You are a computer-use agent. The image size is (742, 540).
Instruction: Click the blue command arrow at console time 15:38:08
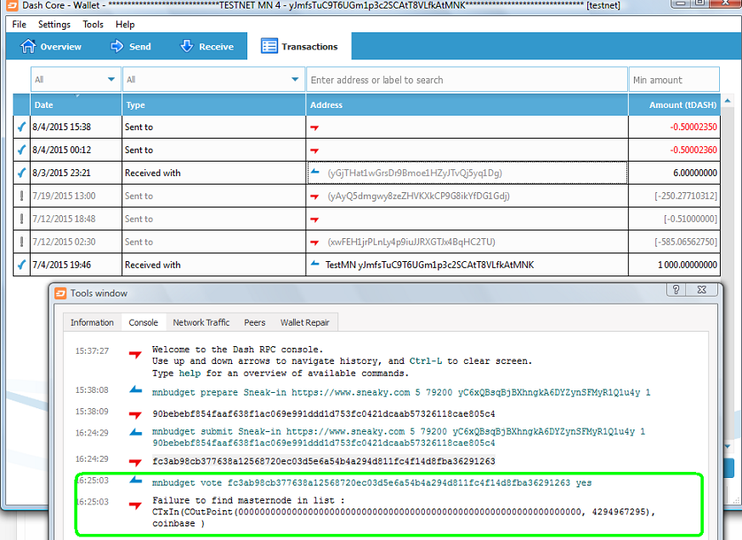click(135, 389)
